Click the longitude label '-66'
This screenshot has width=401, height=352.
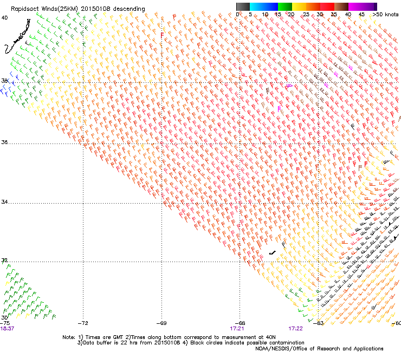pyautogui.click(x=240, y=323)
